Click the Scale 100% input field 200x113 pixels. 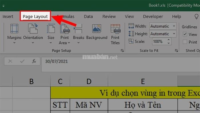coord(162,42)
